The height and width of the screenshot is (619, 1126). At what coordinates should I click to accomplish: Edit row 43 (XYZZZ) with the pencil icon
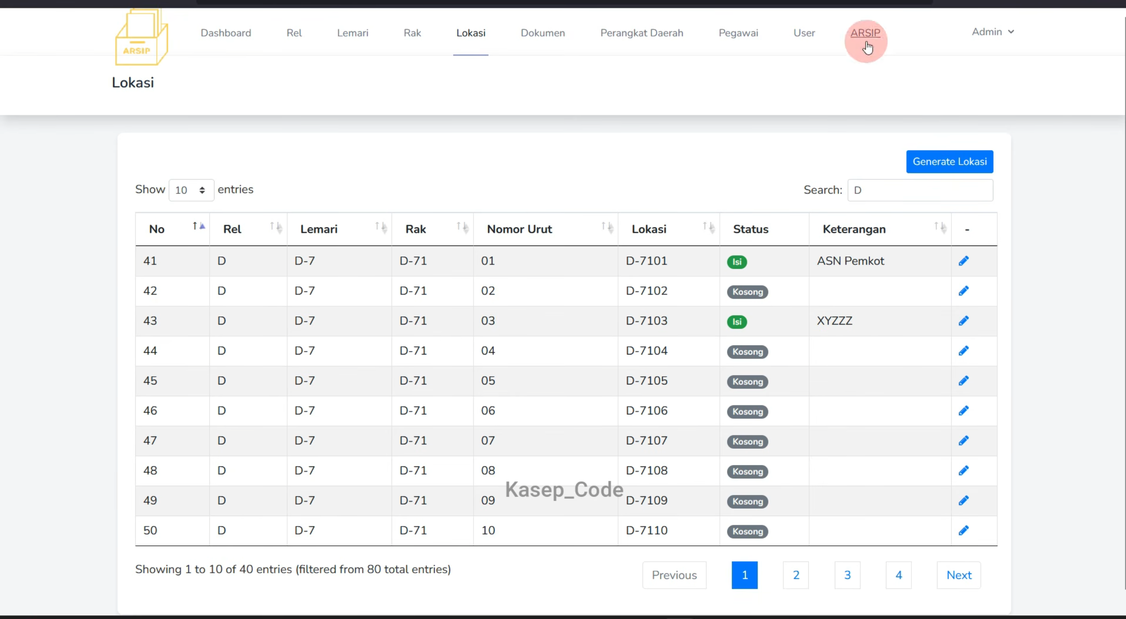point(963,321)
